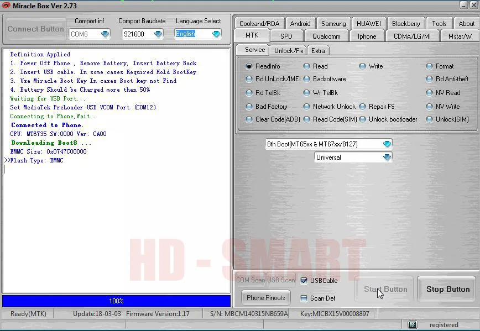
Task: Click the 'Flash Type: EMMC' log line
Action: pos(36,160)
